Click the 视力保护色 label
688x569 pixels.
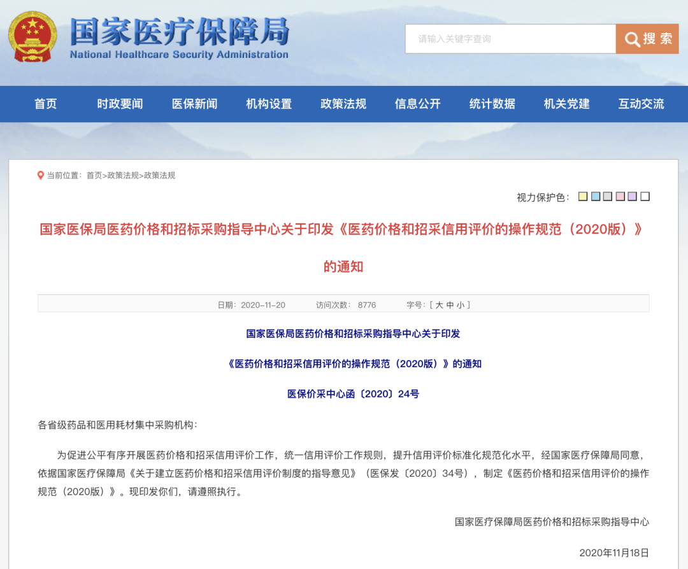(x=543, y=197)
